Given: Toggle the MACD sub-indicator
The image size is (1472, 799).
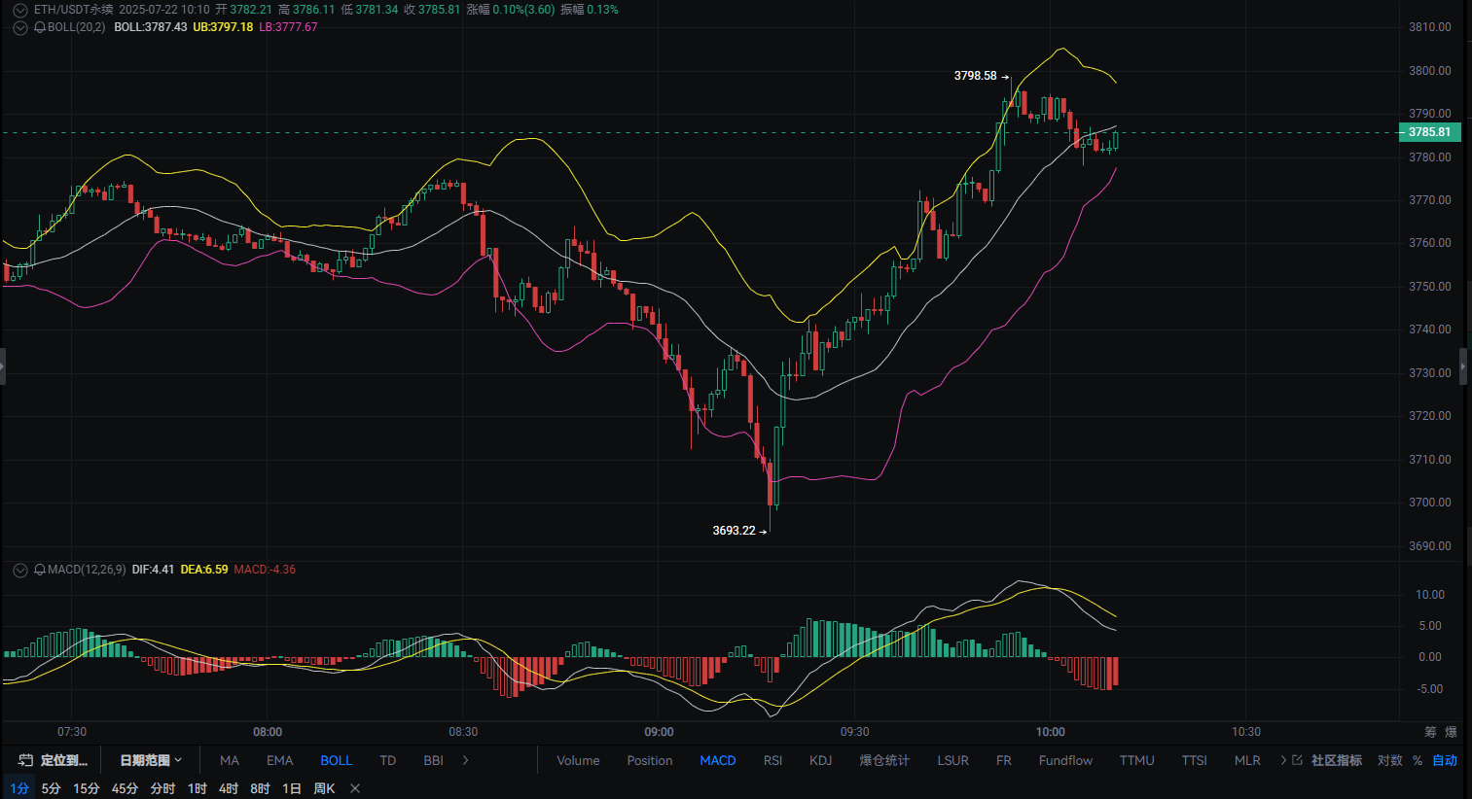Looking at the screenshot, I should 718,760.
